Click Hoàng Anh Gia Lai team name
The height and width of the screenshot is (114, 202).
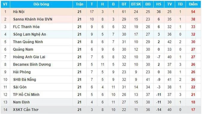coord(29,57)
